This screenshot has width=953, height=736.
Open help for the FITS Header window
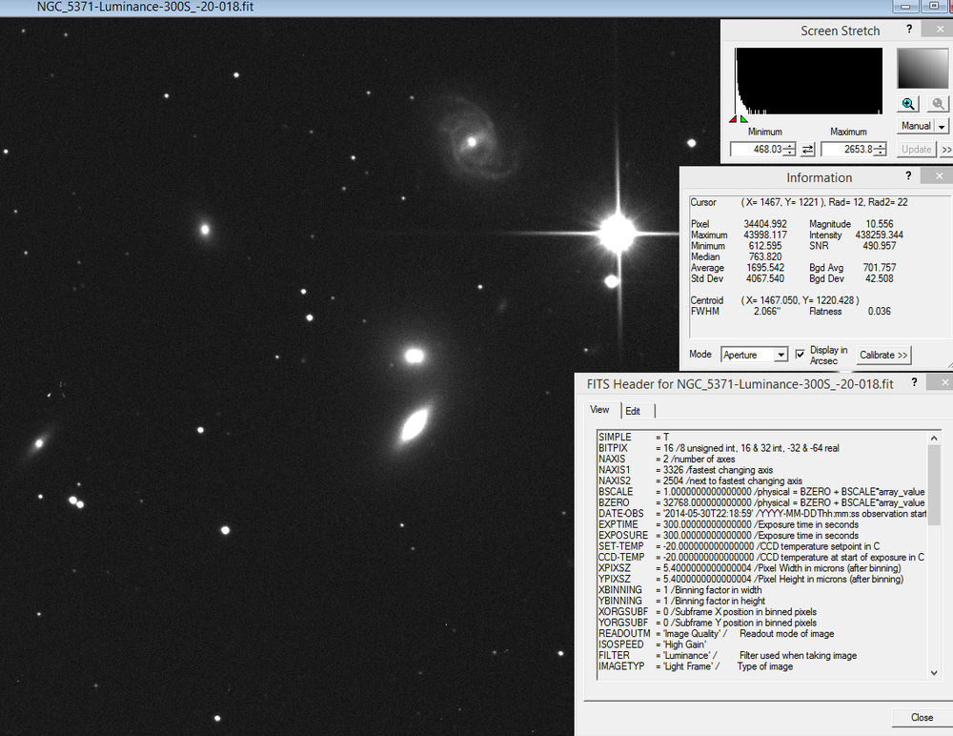[912, 382]
